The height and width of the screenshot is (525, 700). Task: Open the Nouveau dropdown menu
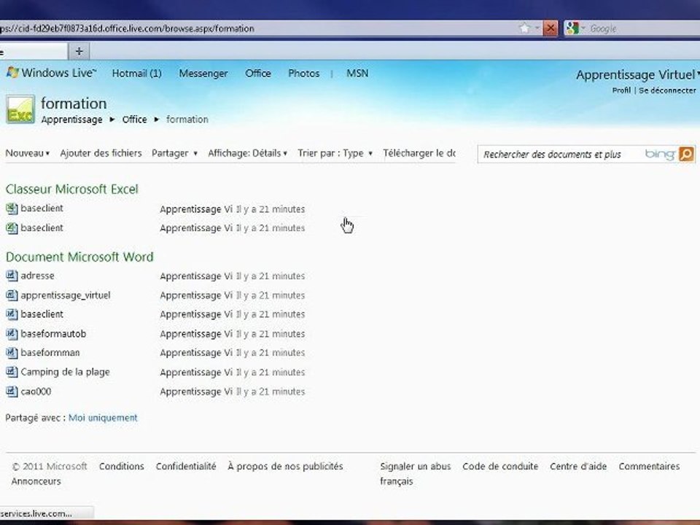point(27,153)
